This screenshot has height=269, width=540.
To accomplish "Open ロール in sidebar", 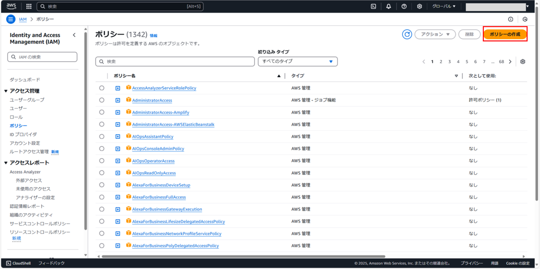I will pos(16,117).
